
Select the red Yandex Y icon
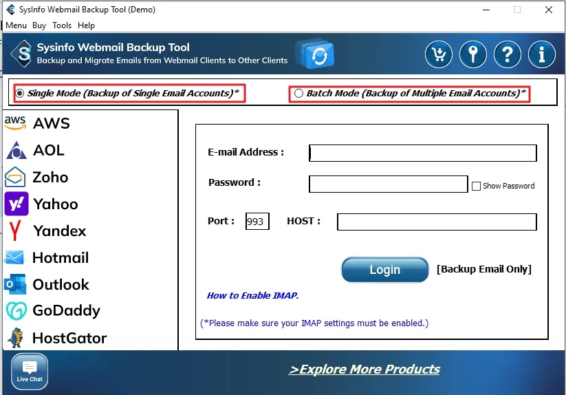point(15,231)
